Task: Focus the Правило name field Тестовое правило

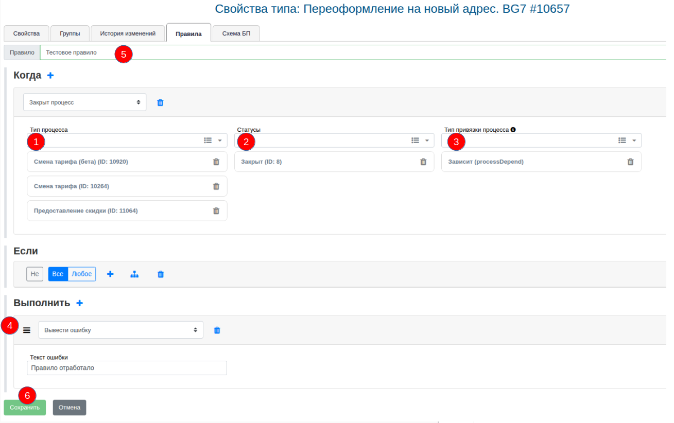Action: point(353,52)
